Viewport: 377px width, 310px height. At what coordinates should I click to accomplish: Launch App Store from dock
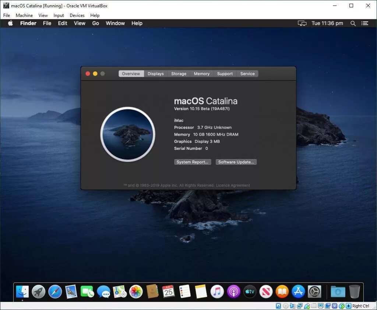[298, 292]
